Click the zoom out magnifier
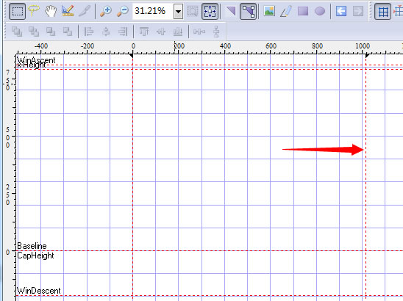The height and width of the screenshot is (301, 403). pyautogui.click(x=123, y=11)
